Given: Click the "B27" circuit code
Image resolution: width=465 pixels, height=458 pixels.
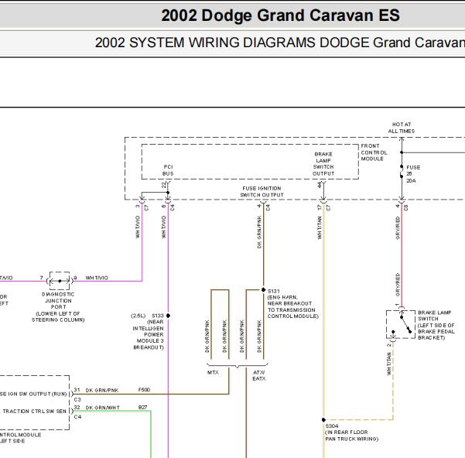Looking at the screenshot, I should (142, 407).
